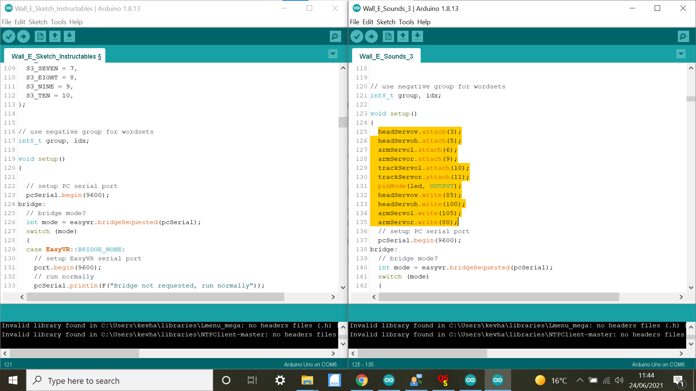Open Task View from the taskbar
This screenshot has height=391, width=696.
coord(252,380)
